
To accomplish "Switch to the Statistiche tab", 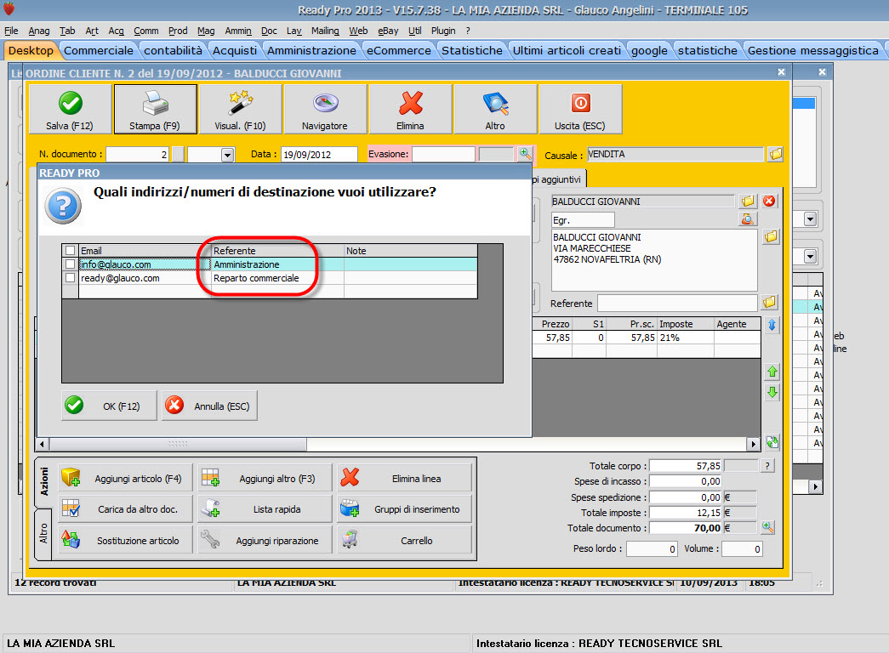I will (x=471, y=50).
